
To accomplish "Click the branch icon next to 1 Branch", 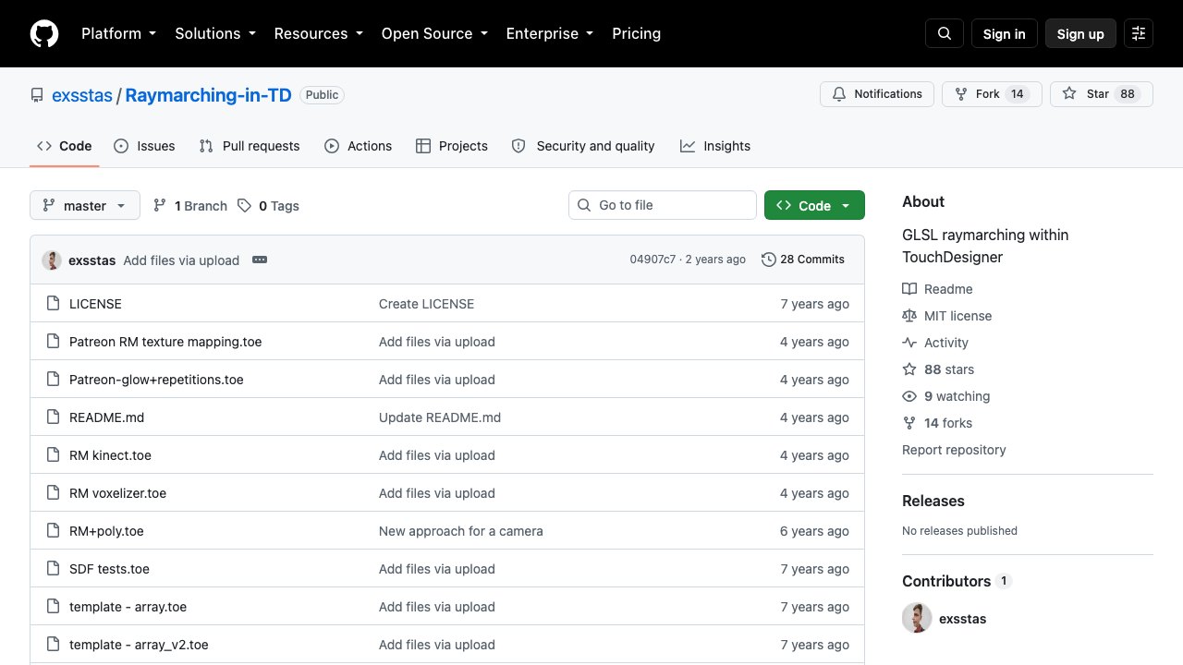I will [160, 205].
